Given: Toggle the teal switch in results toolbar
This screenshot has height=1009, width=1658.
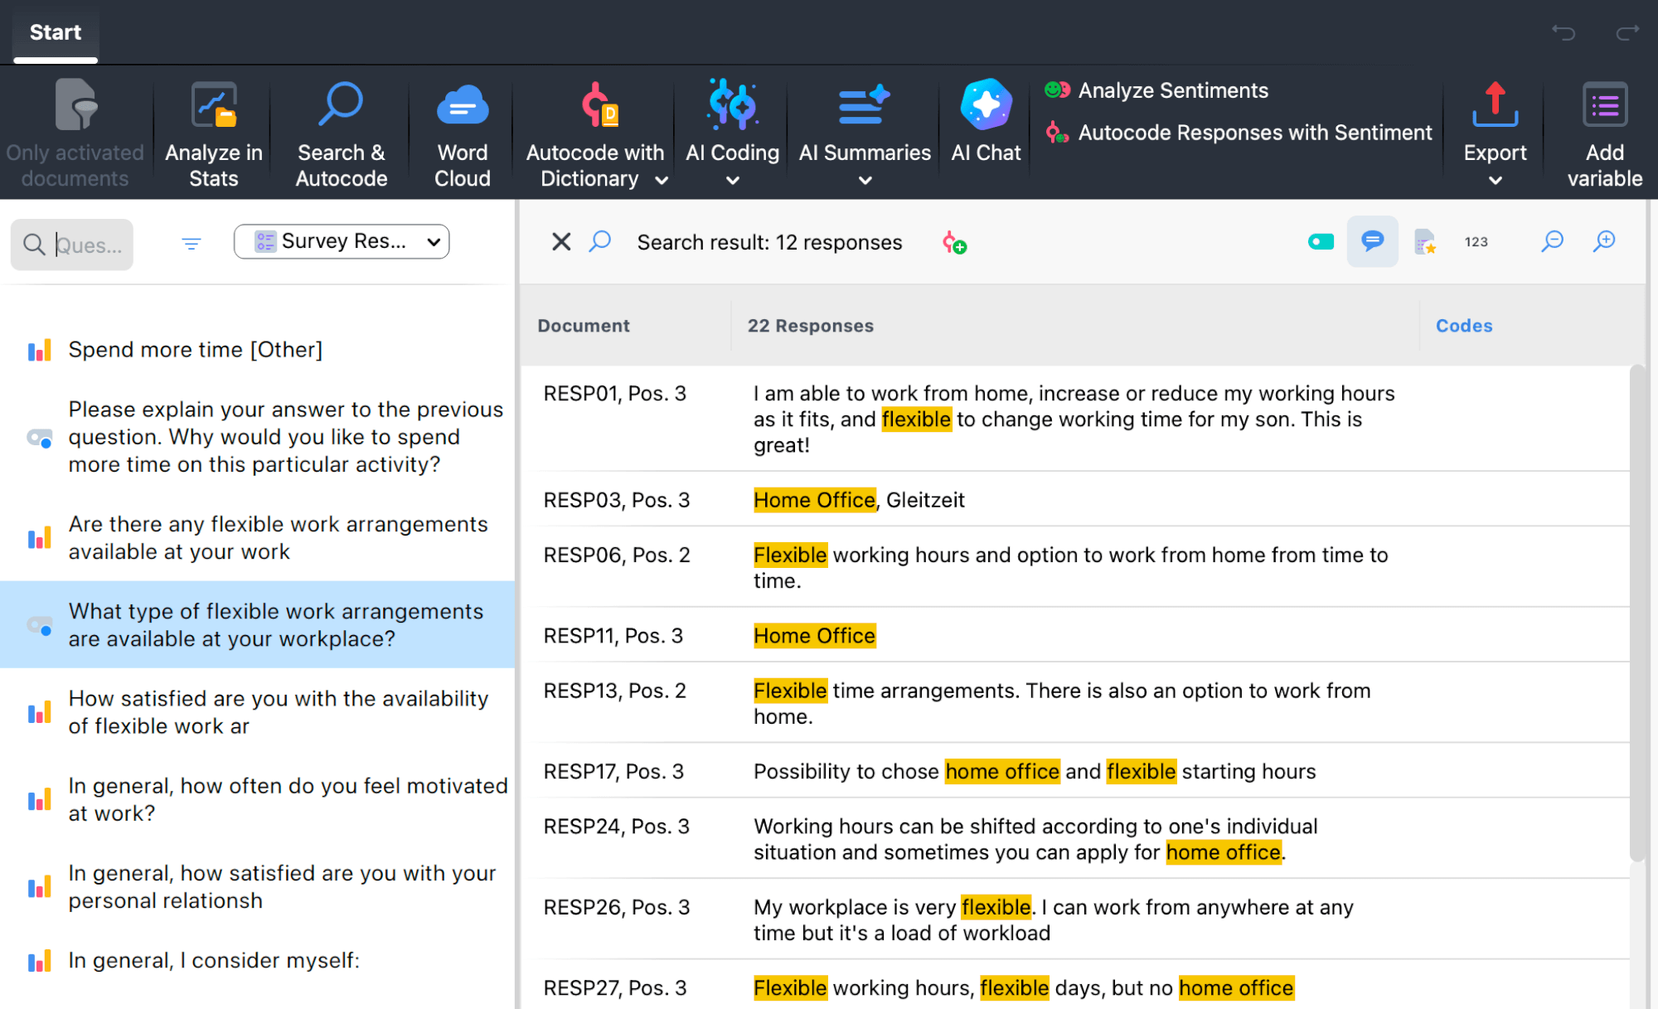Looking at the screenshot, I should click(x=1321, y=242).
